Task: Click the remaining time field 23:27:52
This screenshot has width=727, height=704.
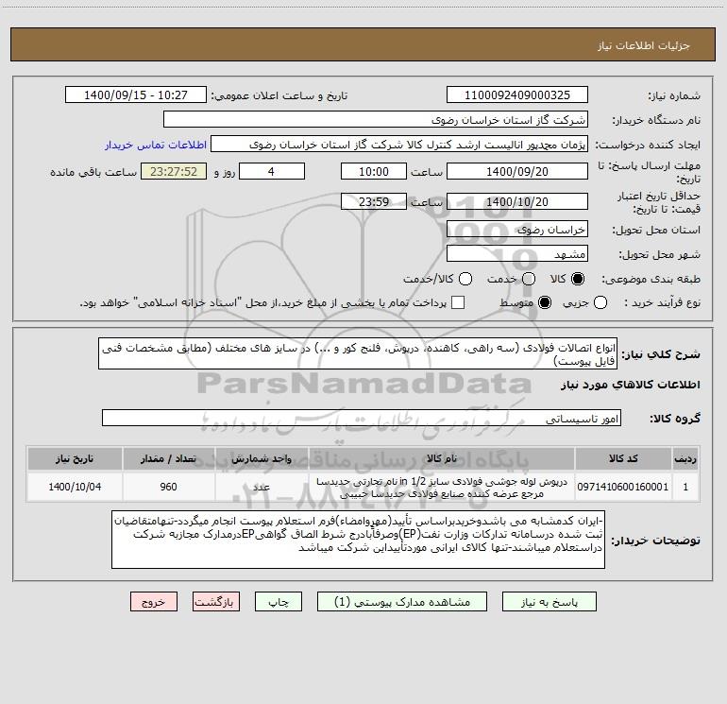Action: click(x=174, y=171)
